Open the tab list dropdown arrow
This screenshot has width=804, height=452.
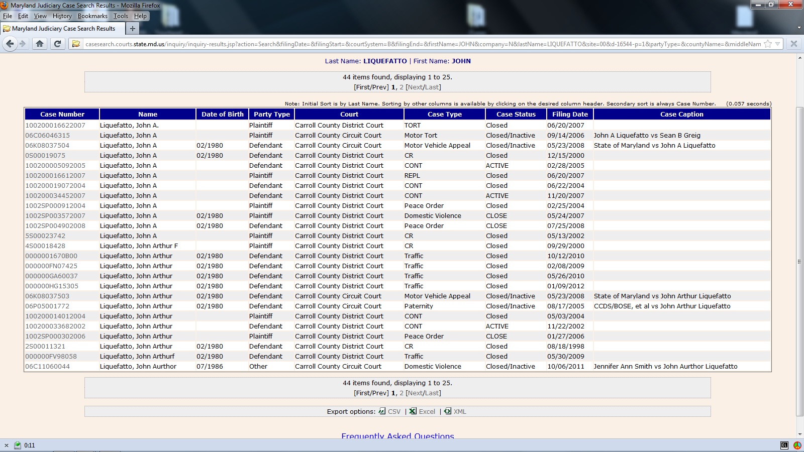799,28
